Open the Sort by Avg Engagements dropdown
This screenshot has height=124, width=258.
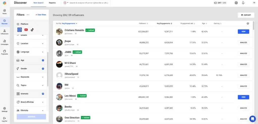70,24
